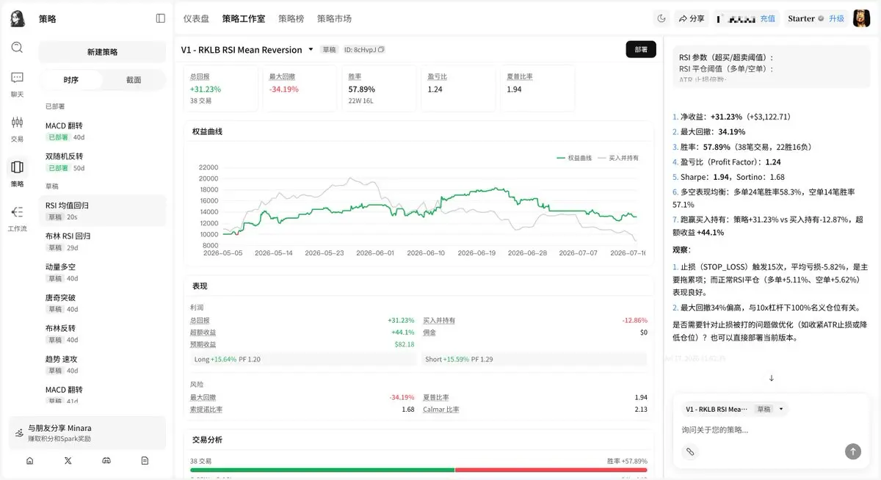
Task: Switch to 截面 mode toggle
Action: coord(134,80)
